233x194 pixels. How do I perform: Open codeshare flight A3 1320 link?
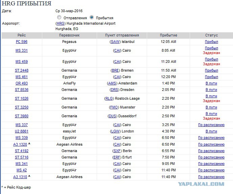(x=20, y=144)
